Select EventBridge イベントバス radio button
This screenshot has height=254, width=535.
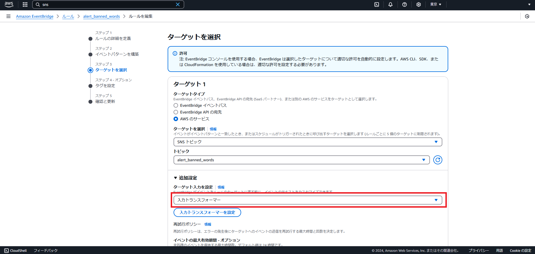point(176,105)
